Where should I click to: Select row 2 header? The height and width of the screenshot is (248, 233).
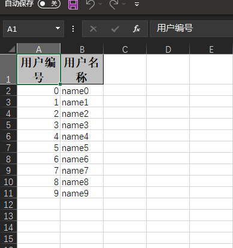click(8, 90)
